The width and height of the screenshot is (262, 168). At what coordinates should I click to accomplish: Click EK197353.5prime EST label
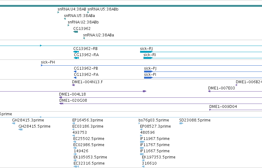click(159, 157)
